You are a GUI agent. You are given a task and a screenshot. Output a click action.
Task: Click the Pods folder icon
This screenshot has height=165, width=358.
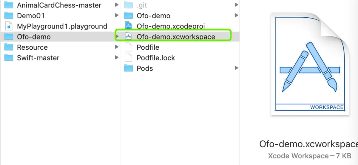128,68
